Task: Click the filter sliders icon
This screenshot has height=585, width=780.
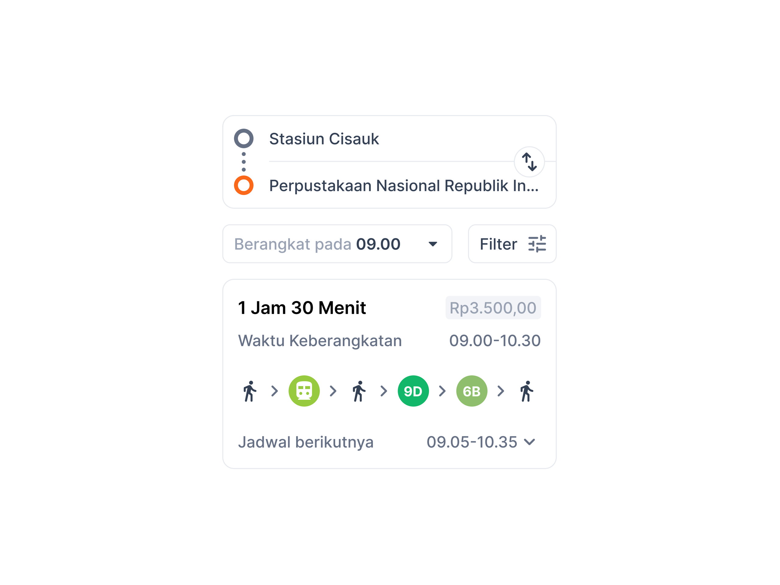Action: point(537,244)
